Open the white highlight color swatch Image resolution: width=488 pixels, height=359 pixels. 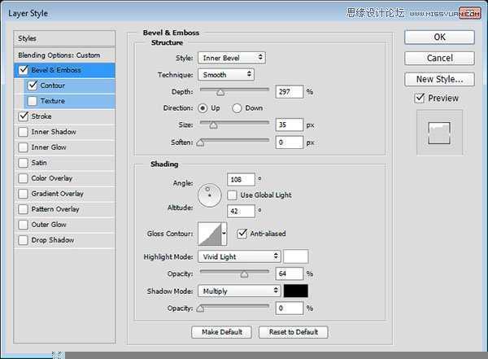296,256
